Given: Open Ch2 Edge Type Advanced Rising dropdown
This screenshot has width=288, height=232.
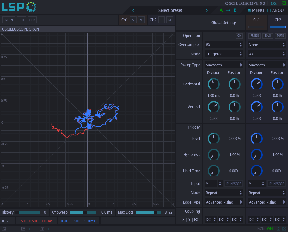Looking at the screenshot, I should [x=267, y=202].
